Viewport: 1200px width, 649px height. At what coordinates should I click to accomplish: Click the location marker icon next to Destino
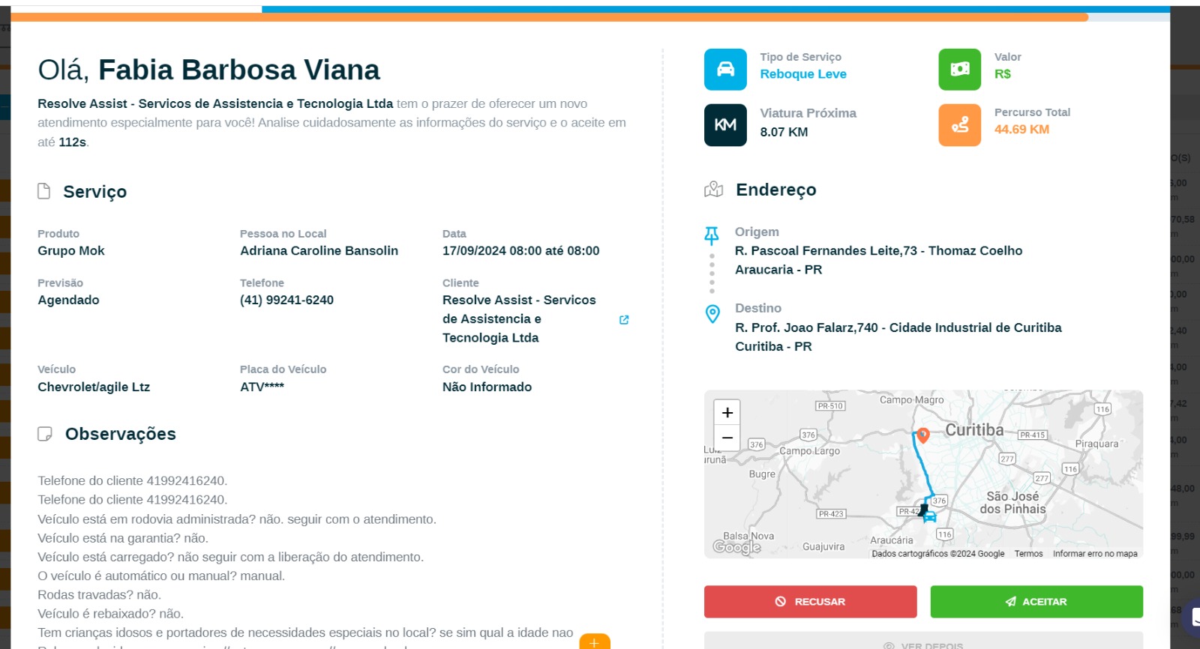tap(712, 313)
